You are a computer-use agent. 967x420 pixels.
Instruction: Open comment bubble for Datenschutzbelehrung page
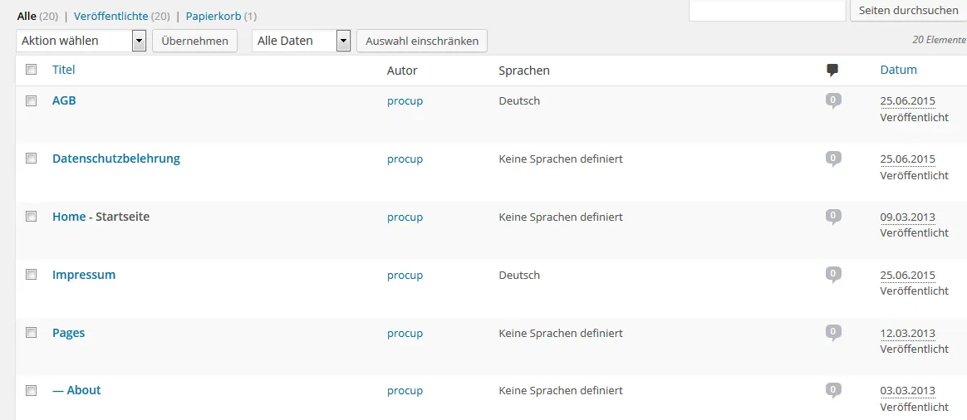tap(833, 159)
